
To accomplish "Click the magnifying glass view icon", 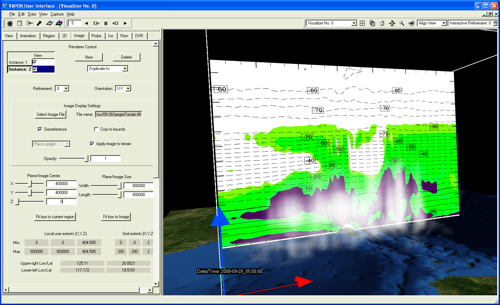I will coord(402,23).
